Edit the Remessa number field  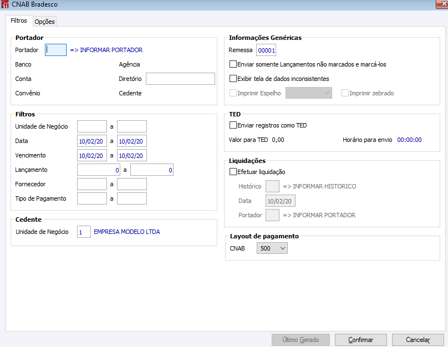coord(266,50)
